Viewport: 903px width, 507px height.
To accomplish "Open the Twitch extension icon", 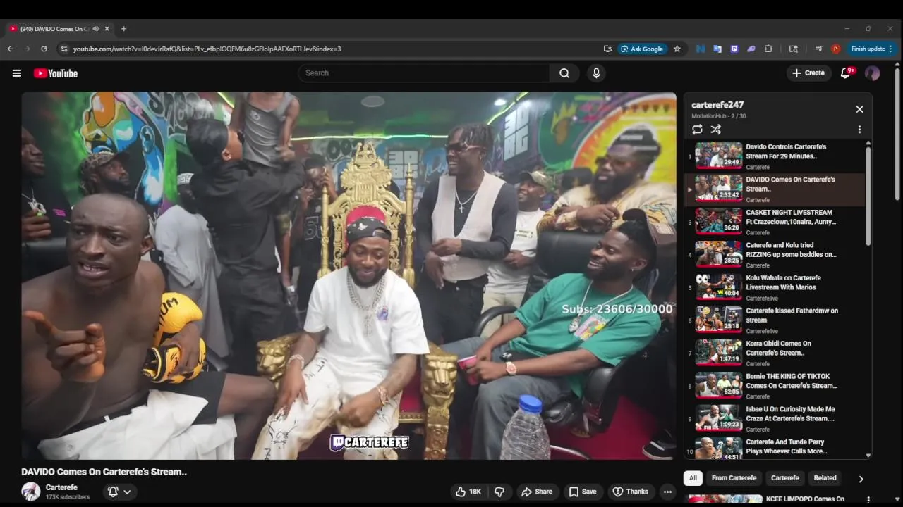I will click(x=734, y=49).
